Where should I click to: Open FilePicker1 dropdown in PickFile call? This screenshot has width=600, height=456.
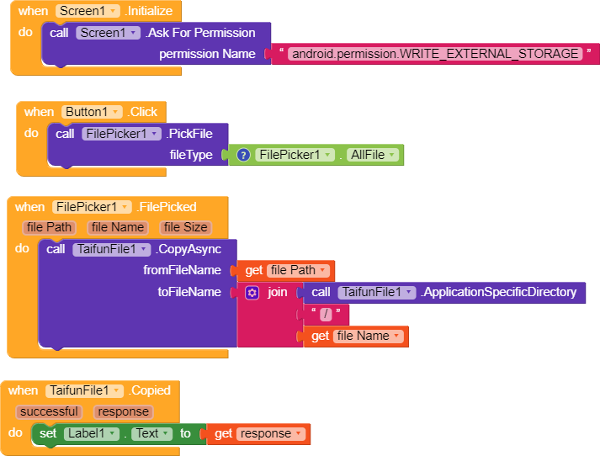point(122,134)
